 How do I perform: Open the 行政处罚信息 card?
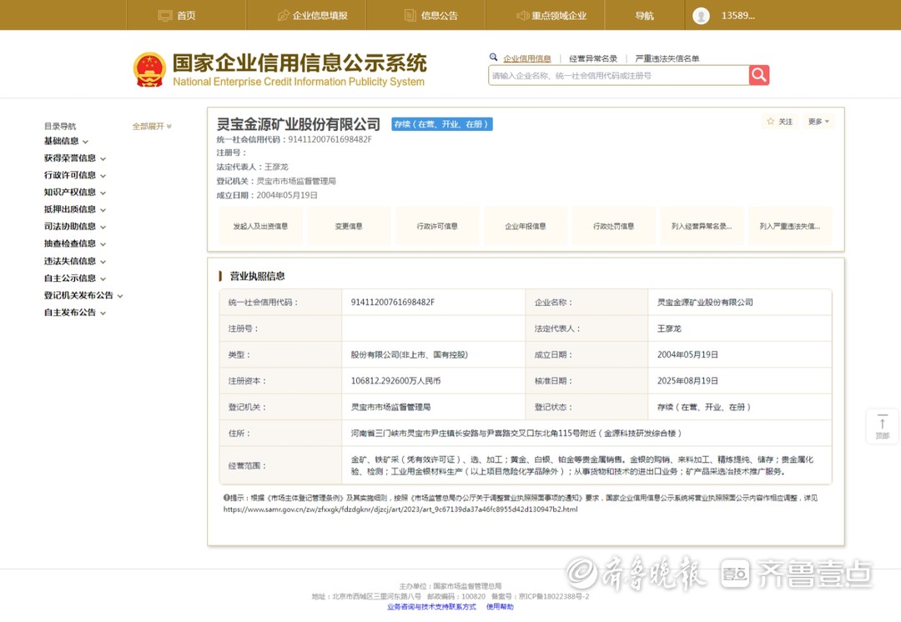614,226
